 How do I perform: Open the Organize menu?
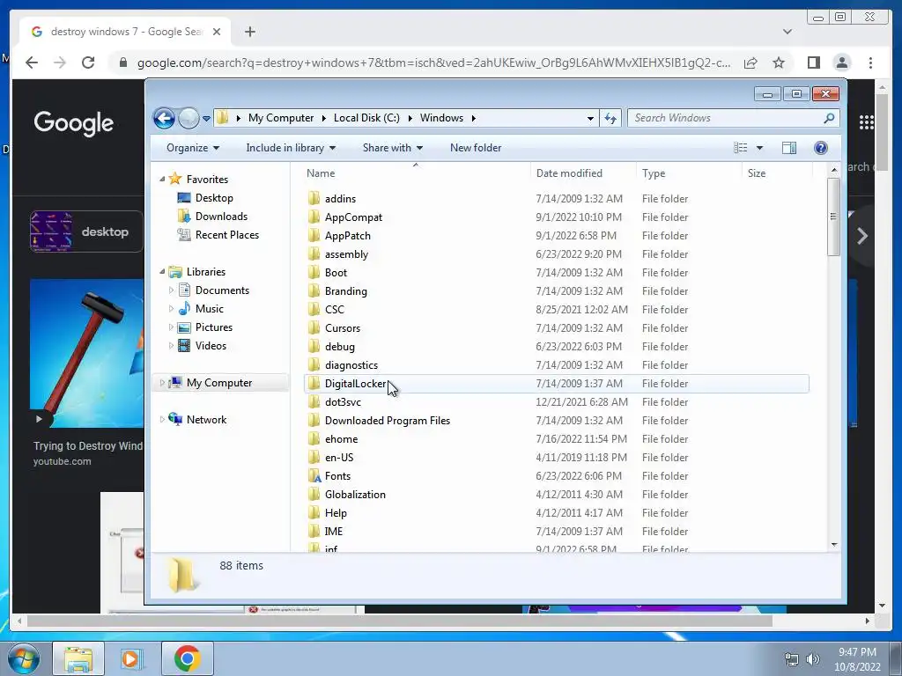pos(193,148)
